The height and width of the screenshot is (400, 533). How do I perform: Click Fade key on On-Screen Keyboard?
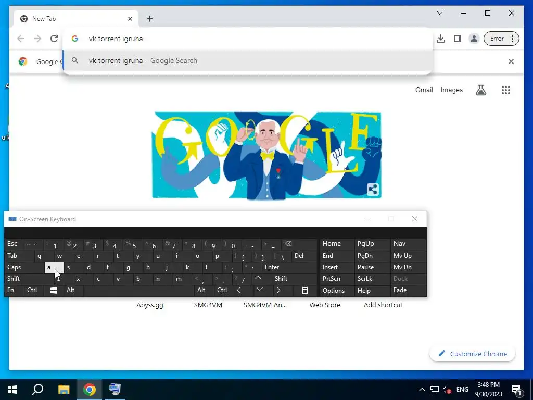pyautogui.click(x=408, y=290)
